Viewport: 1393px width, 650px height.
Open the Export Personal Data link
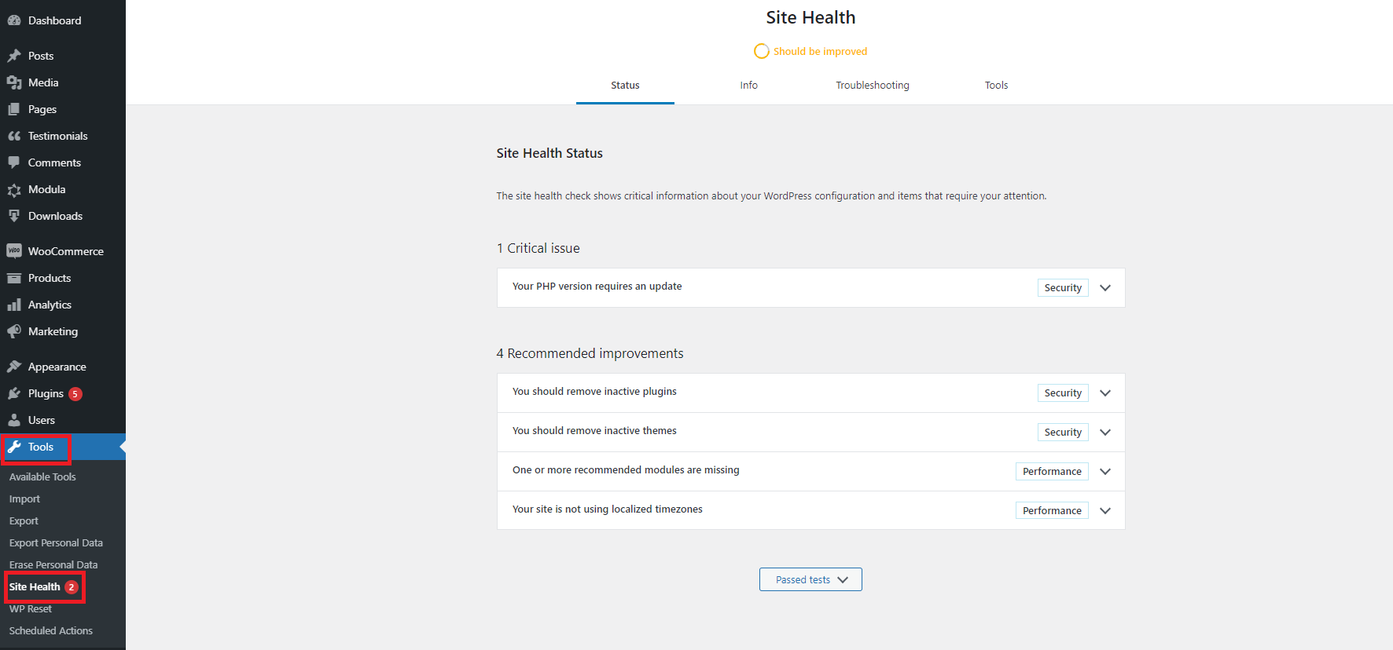coord(56,542)
